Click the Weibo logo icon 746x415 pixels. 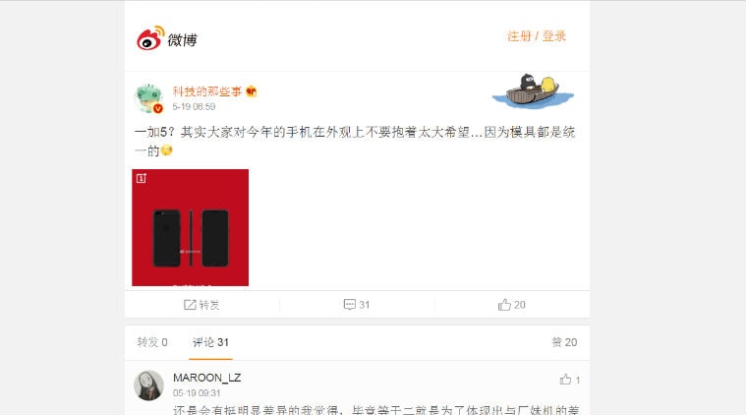[x=150, y=38]
